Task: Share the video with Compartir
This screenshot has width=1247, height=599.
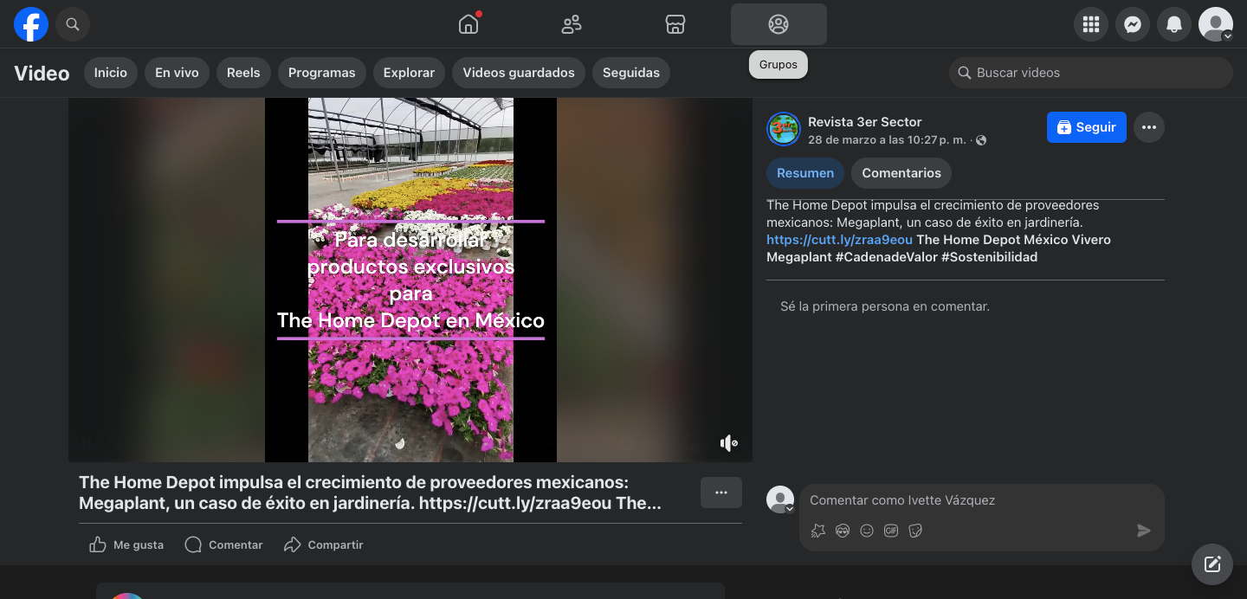Action: [324, 544]
